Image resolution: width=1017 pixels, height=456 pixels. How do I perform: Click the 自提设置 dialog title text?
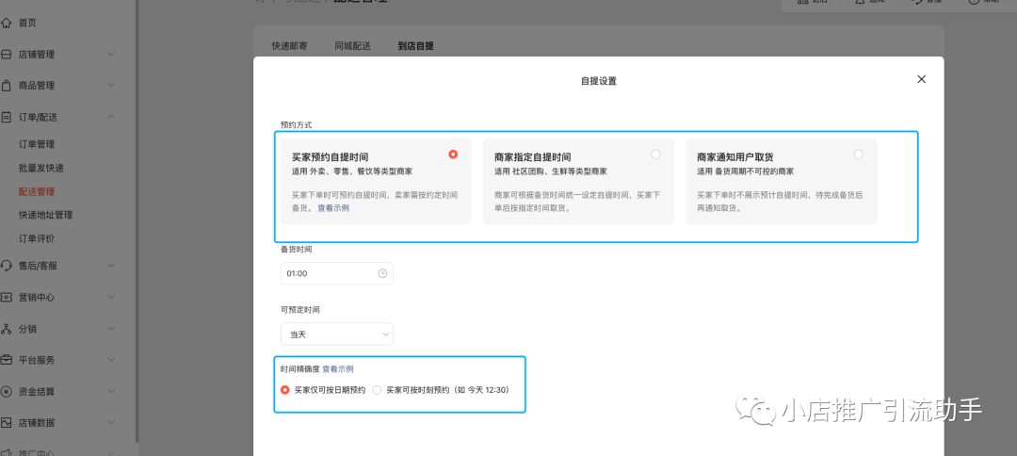tap(598, 82)
